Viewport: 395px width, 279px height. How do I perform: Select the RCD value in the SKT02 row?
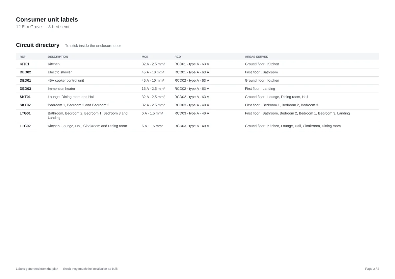(x=192, y=105)
